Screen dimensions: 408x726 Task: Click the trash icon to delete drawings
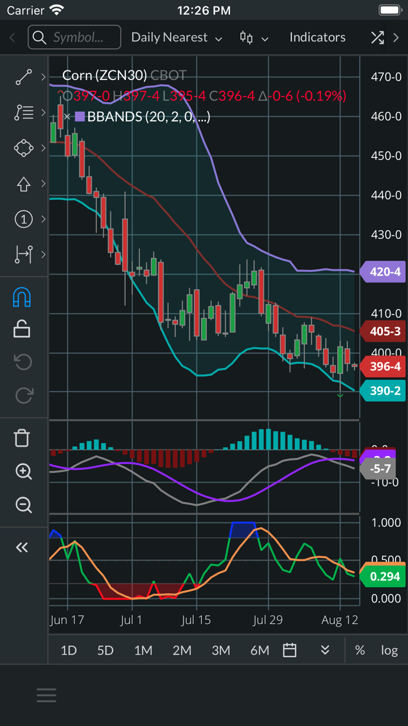click(22, 438)
